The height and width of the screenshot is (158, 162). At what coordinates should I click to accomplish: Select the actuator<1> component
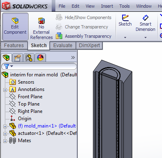point(43,133)
